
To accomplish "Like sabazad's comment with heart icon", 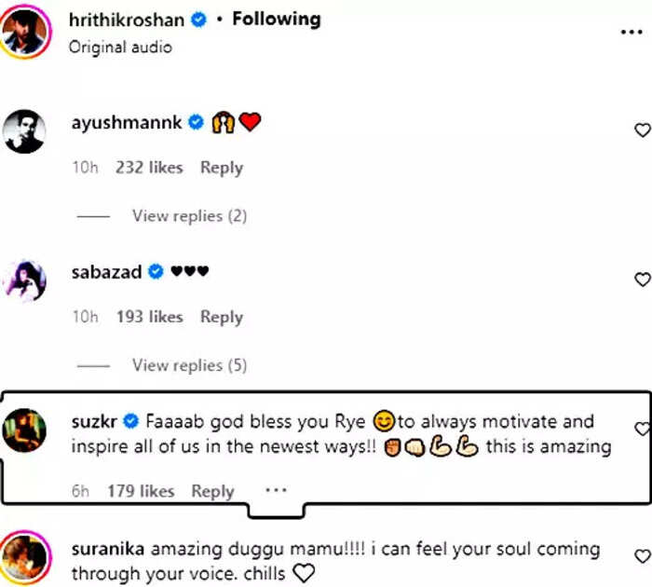I will pos(643,280).
